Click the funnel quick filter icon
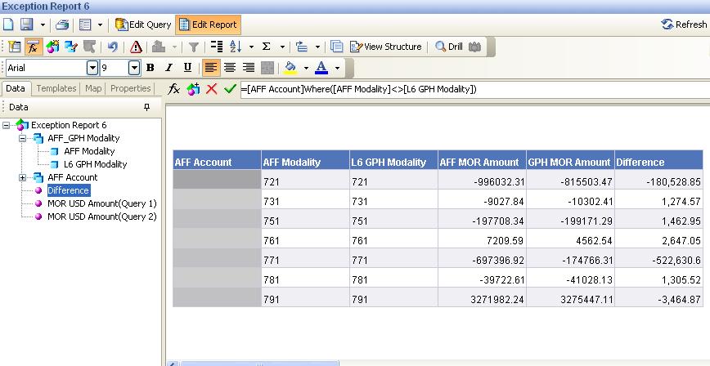The height and width of the screenshot is (366, 710). coord(193,47)
